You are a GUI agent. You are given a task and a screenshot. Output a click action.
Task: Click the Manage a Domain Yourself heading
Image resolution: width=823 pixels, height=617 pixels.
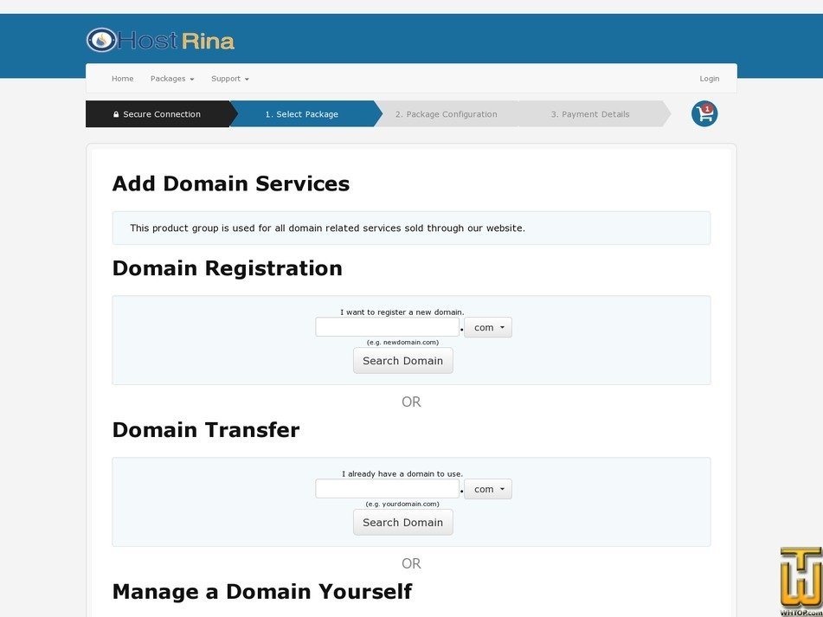262,591
